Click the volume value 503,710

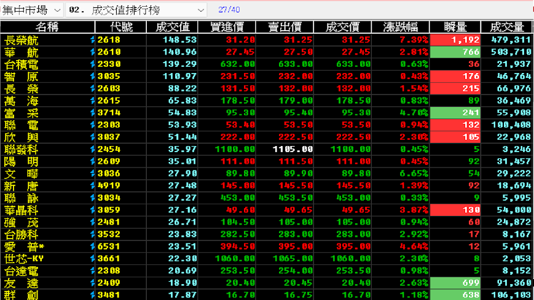[511, 52]
